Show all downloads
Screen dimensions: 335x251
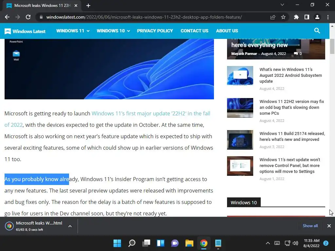tap(310, 226)
